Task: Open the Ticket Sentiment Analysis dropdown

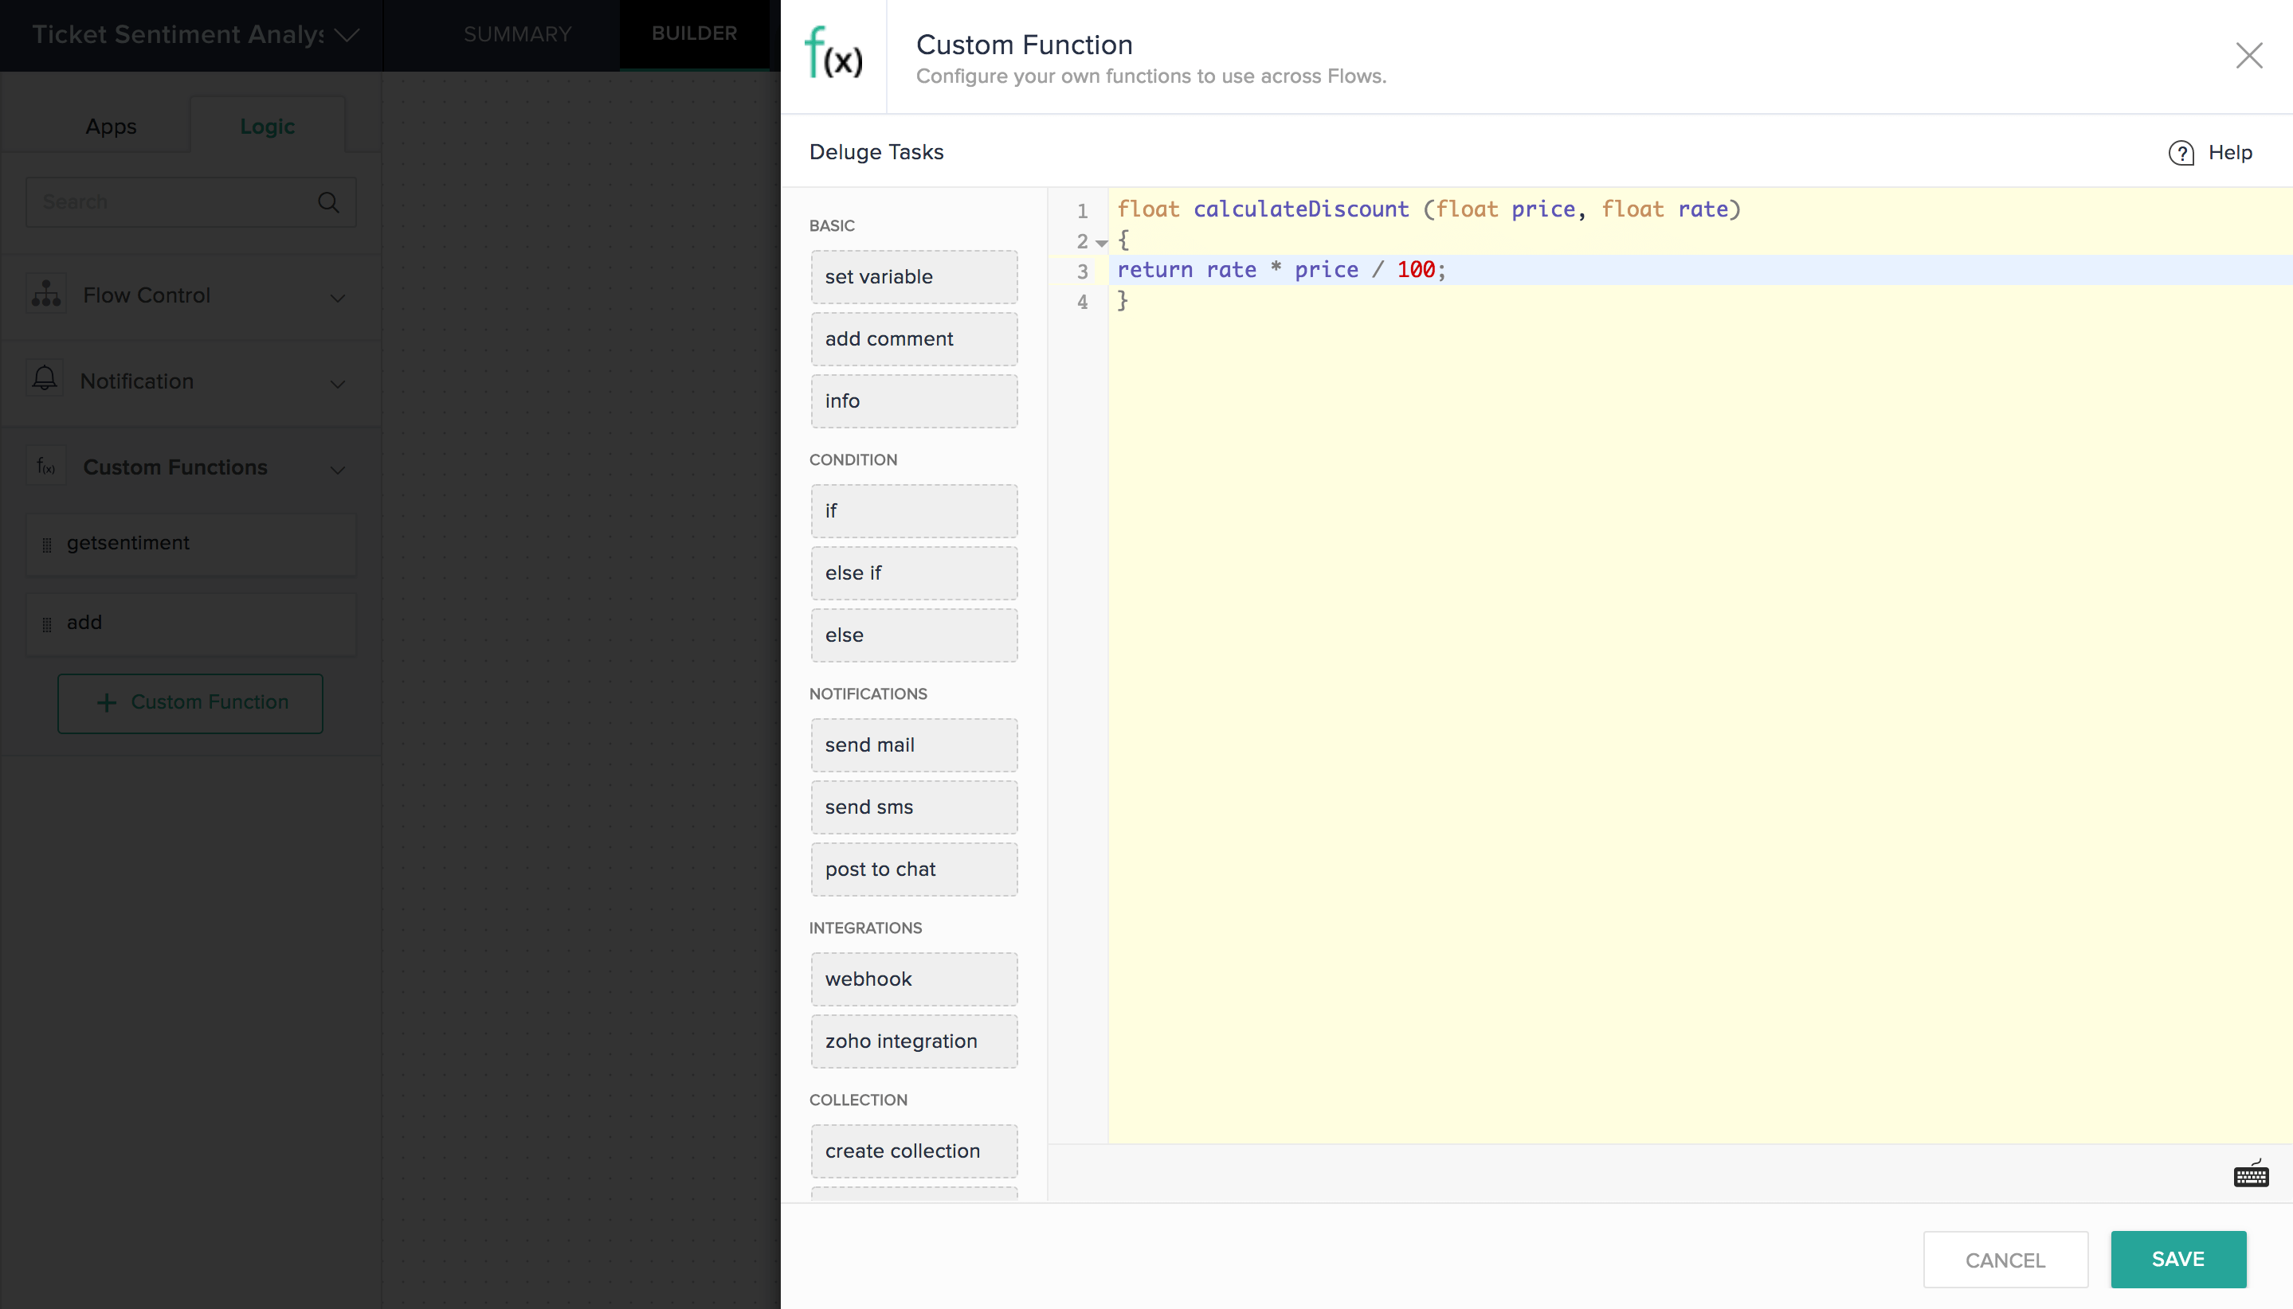Action: [x=347, y=35]
